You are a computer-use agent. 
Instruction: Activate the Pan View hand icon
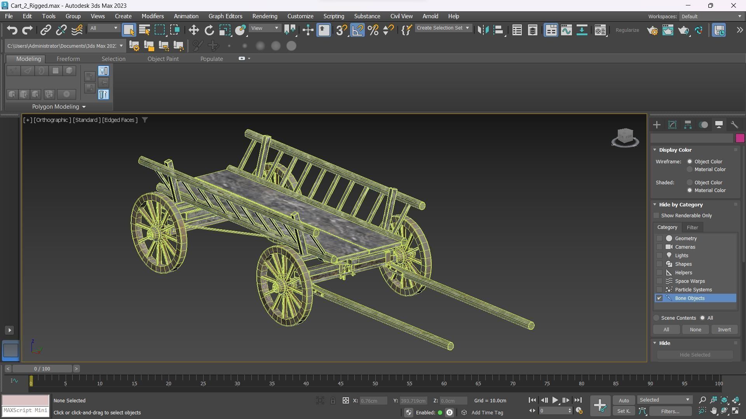click(x=713, y=411)
